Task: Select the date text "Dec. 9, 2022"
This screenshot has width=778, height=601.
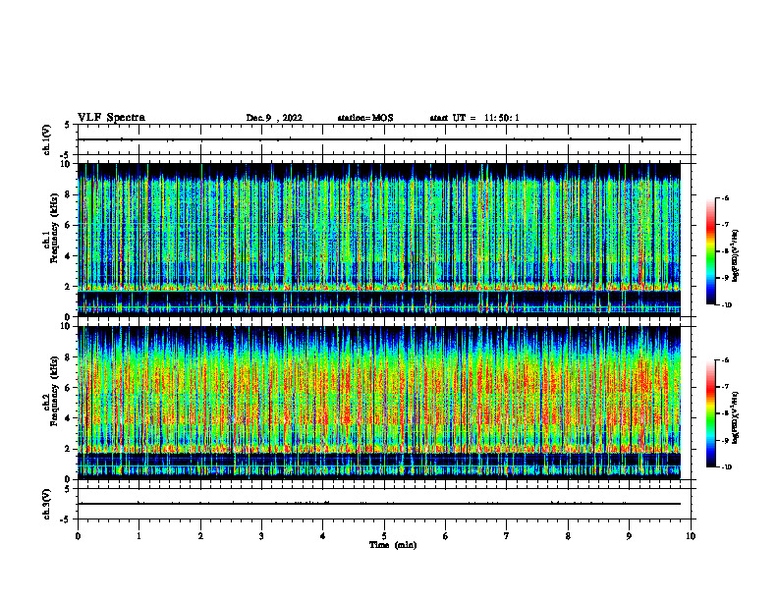Action: pos(274,118)
